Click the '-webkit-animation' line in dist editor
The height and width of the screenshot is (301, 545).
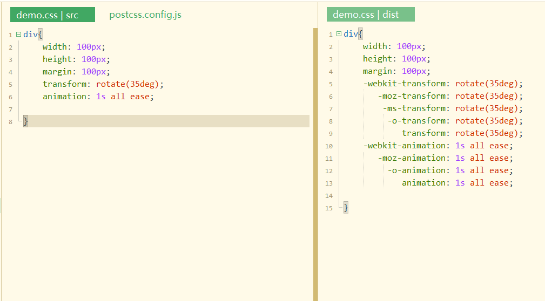click(438, 146)
